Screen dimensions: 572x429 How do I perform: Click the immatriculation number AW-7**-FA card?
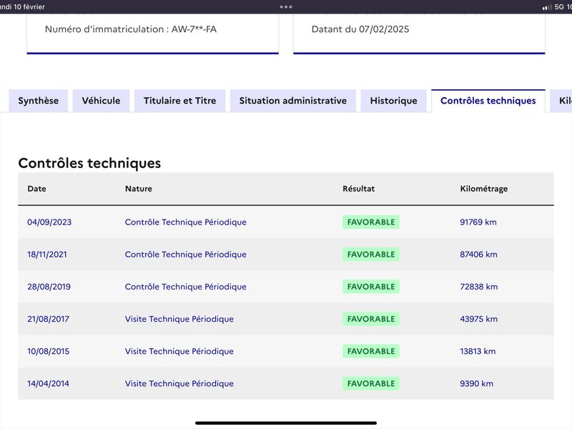153,34
